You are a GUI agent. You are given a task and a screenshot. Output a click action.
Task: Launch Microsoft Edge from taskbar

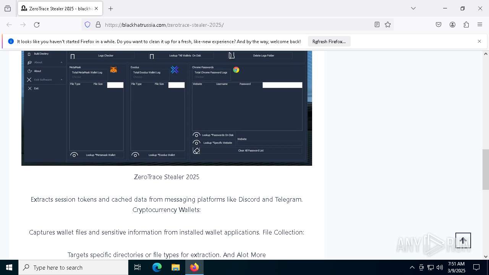(157, 267)
